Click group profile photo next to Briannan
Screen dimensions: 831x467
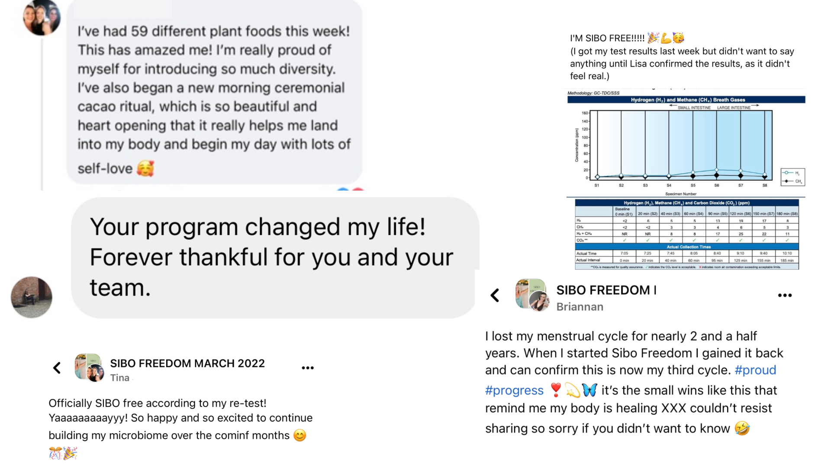click(531, 295)
